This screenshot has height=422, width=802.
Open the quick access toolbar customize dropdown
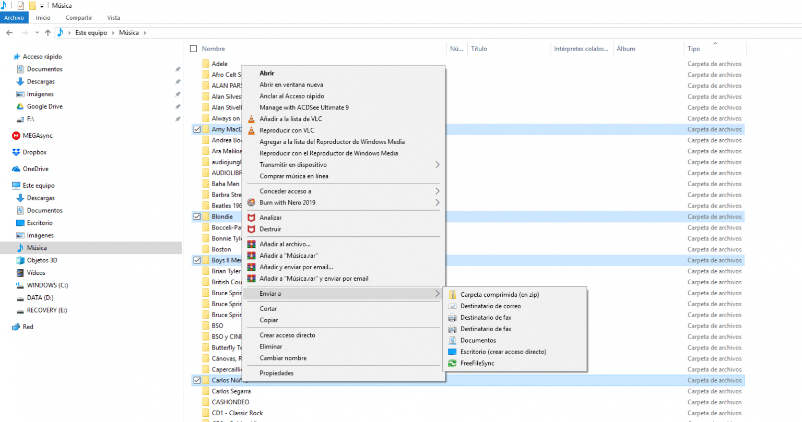click(42, 6)
